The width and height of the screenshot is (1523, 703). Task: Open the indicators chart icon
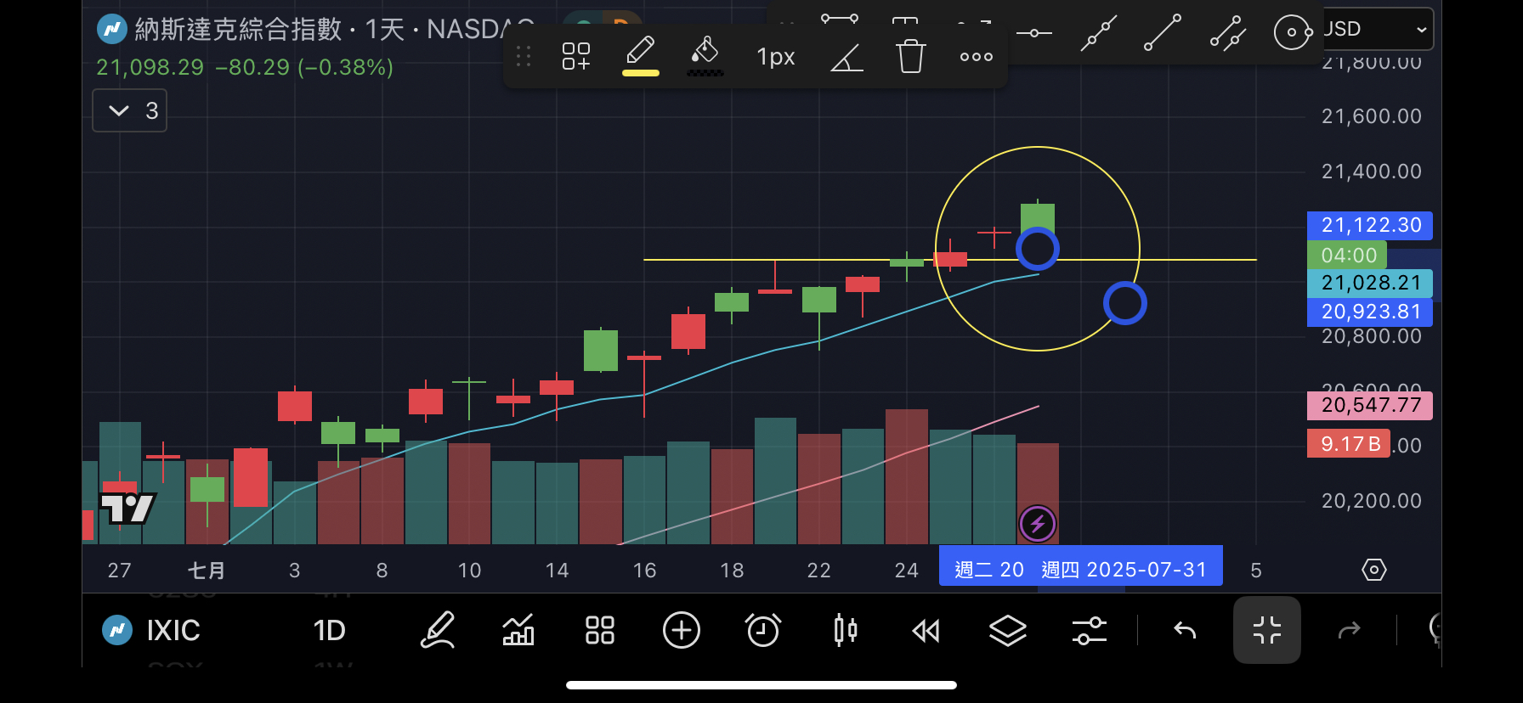coord(518,631)
